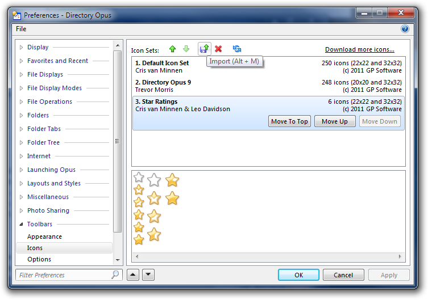Click the icon preview scroll right arrow
This screenshot has width=428, height=300.
400,256
